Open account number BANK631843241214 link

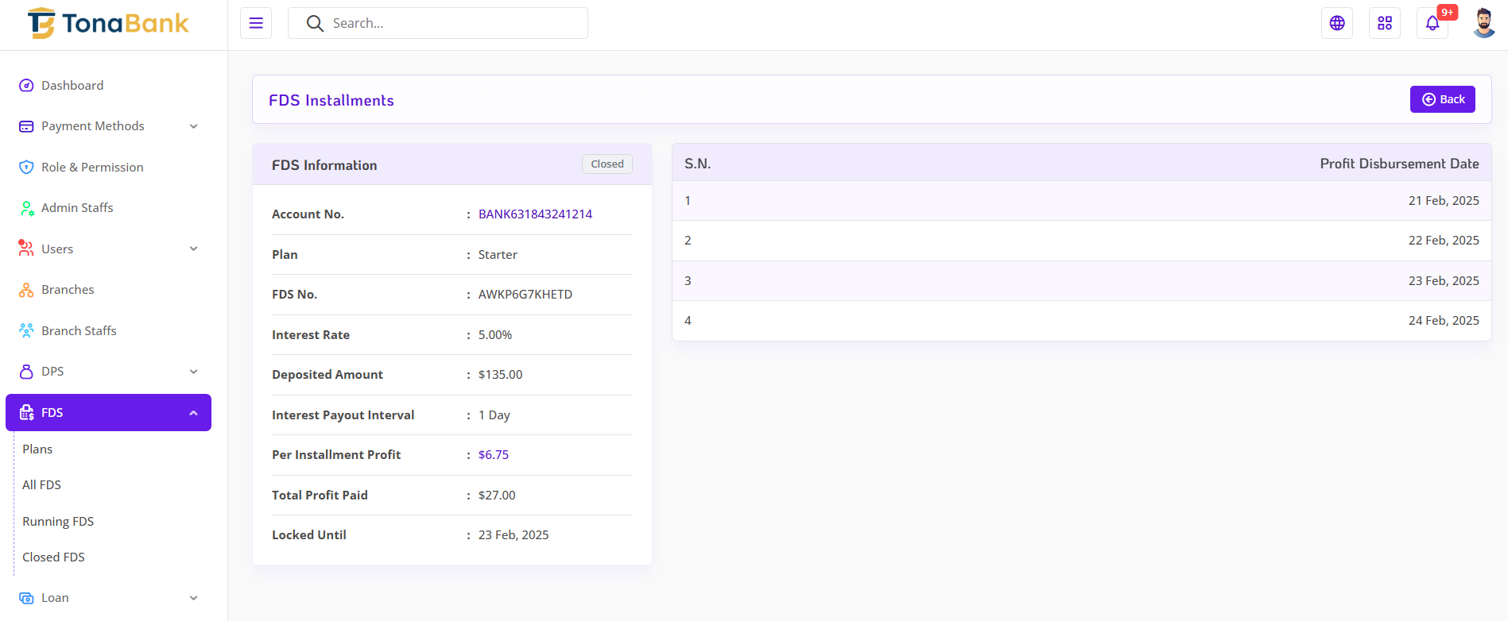[x=535, y=214]
